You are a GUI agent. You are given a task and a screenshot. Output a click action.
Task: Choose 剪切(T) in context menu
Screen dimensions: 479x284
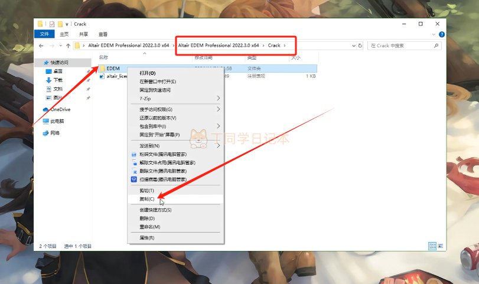point(175,191)
